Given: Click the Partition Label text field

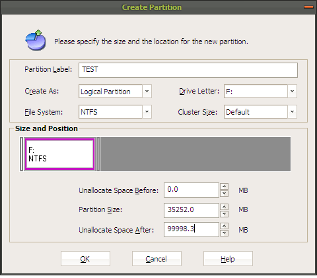Looking at the screenshot, I should pyautogui.click(x=188, y=70).
